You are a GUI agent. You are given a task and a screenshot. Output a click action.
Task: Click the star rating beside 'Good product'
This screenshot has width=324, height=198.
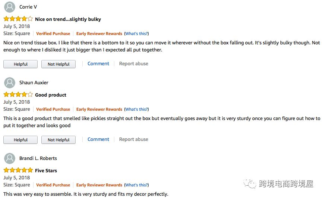click(18, 95)
